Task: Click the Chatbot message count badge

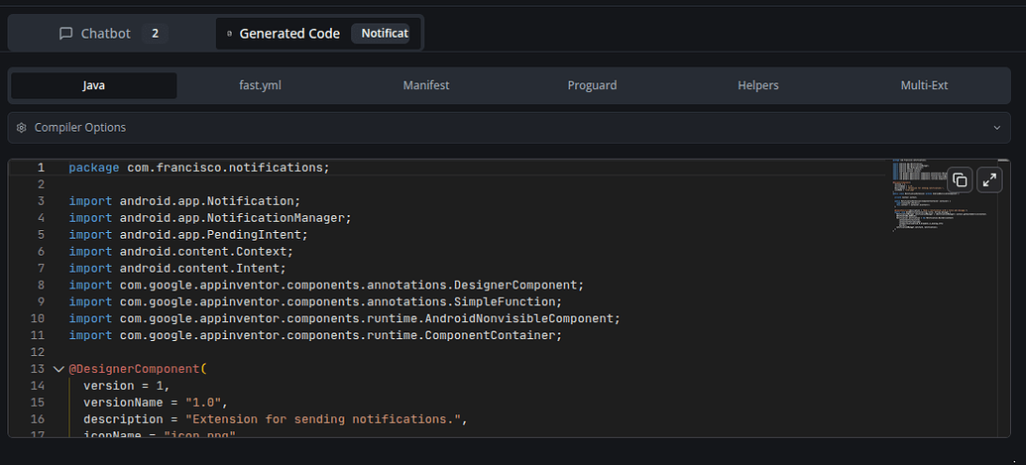Action: [x=154, y=34]
